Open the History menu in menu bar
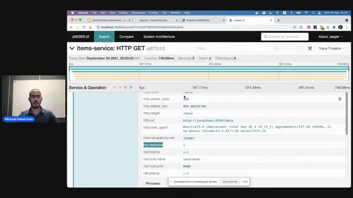Image resolution: width=353 pixels, height=198 pixels. (123, 13)
